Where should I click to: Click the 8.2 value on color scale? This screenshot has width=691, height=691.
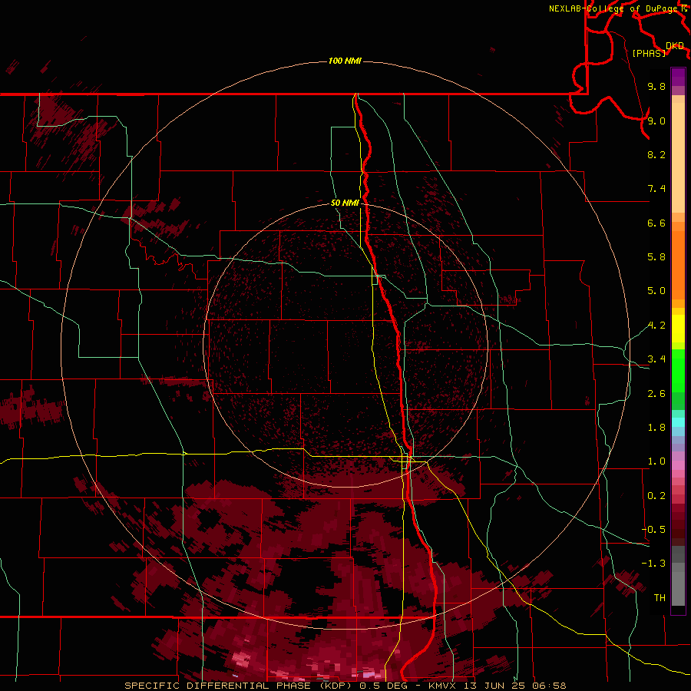[x=656, y=154]
